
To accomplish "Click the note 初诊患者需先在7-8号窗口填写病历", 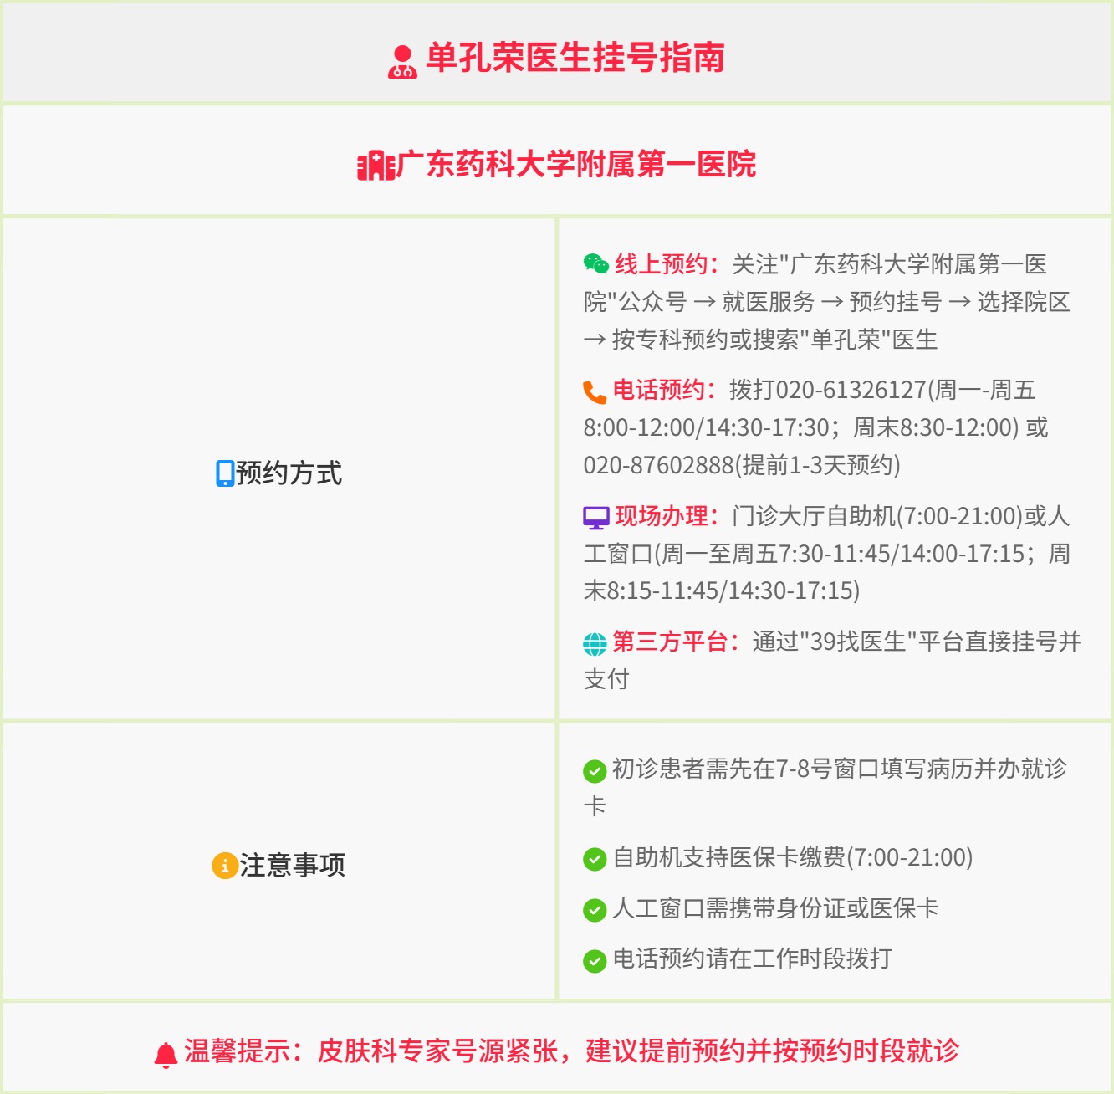I will tap(795, 768).
